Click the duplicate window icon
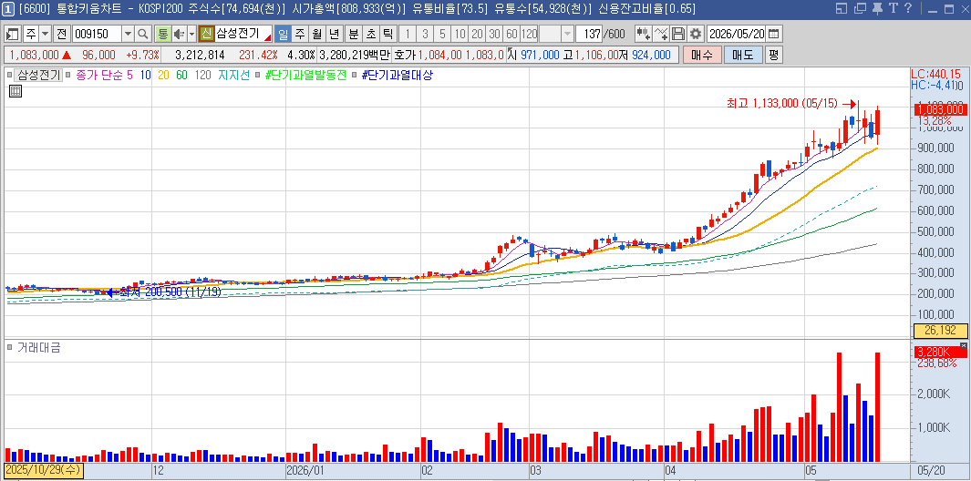The image size is (971, 481). tap(860, 9)
